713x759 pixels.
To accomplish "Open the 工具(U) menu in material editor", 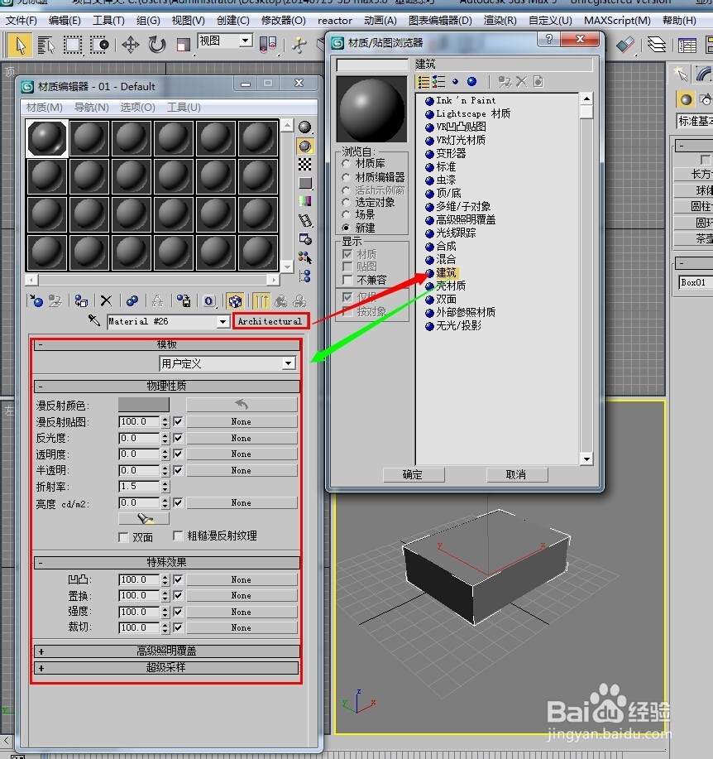I will tap(184, 107).
